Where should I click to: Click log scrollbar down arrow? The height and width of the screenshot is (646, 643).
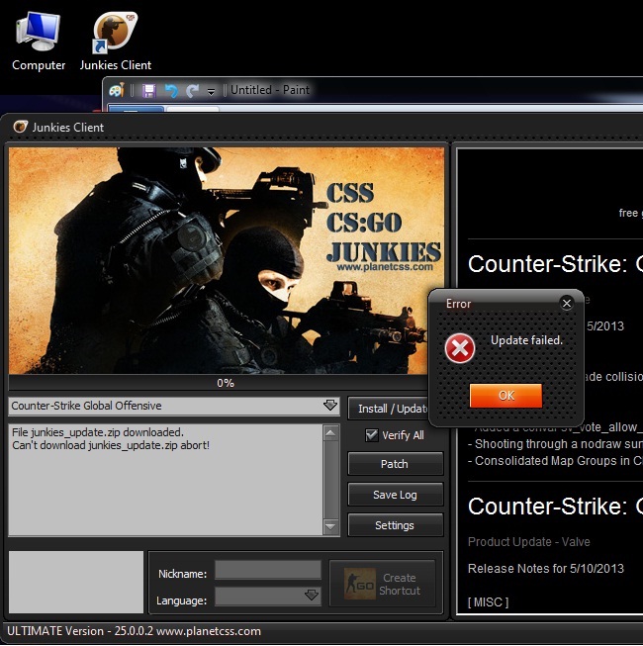point(330,526)
